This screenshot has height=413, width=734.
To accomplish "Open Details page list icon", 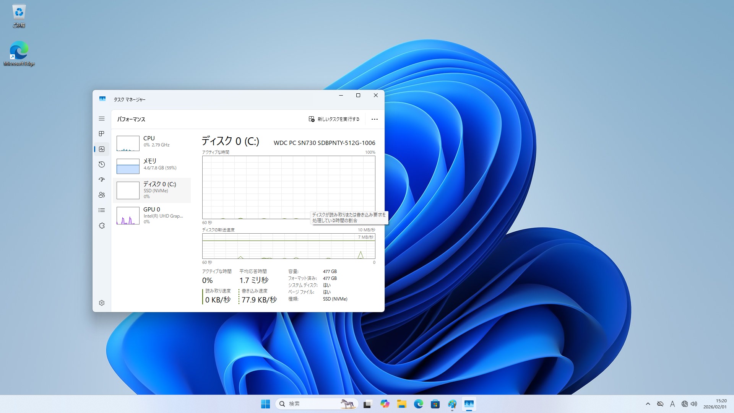I will tap(102, 210).
